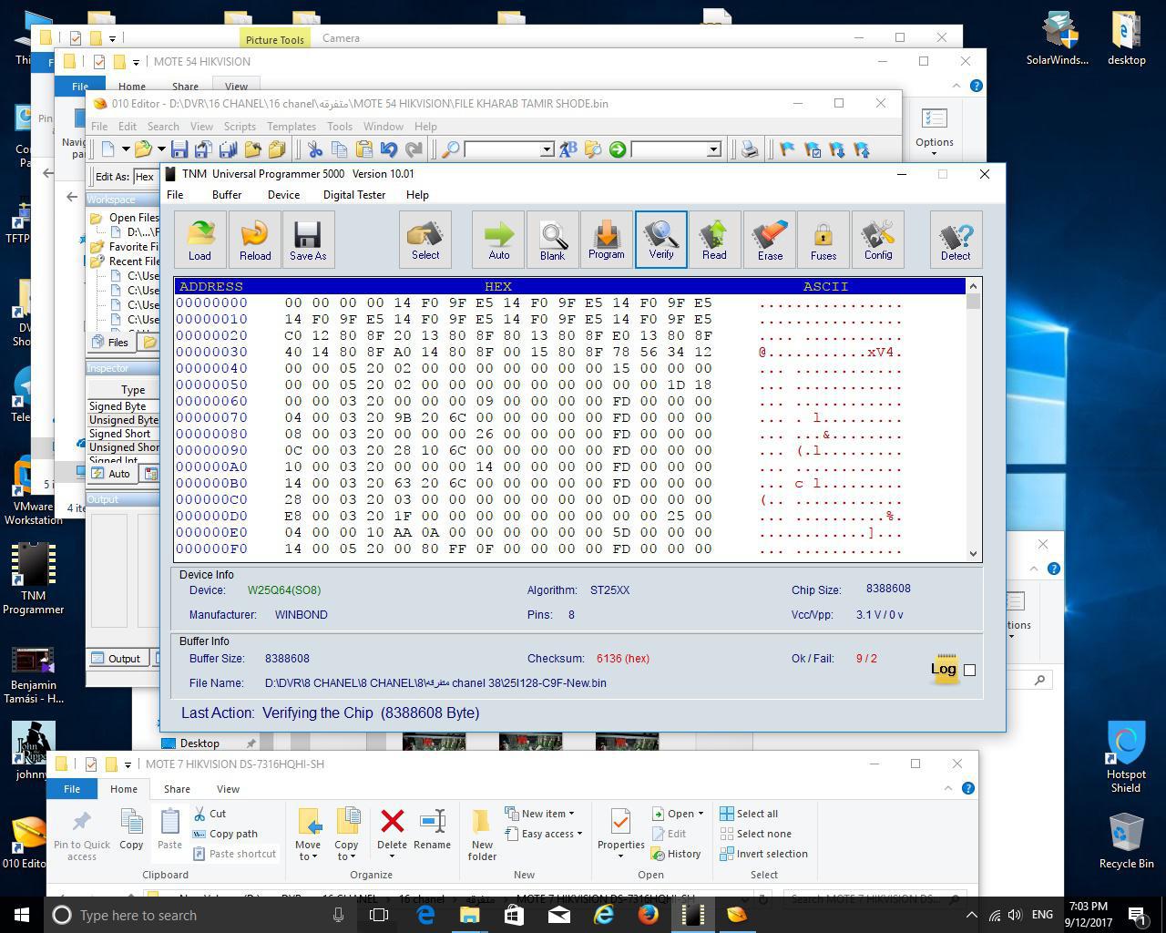
Task: Open the Windows Start menu
Action: (x=22, y=915)
